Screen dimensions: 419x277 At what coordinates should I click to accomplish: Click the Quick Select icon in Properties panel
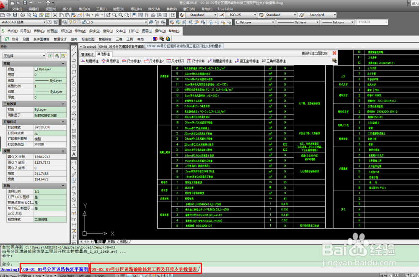click(64, 56)
